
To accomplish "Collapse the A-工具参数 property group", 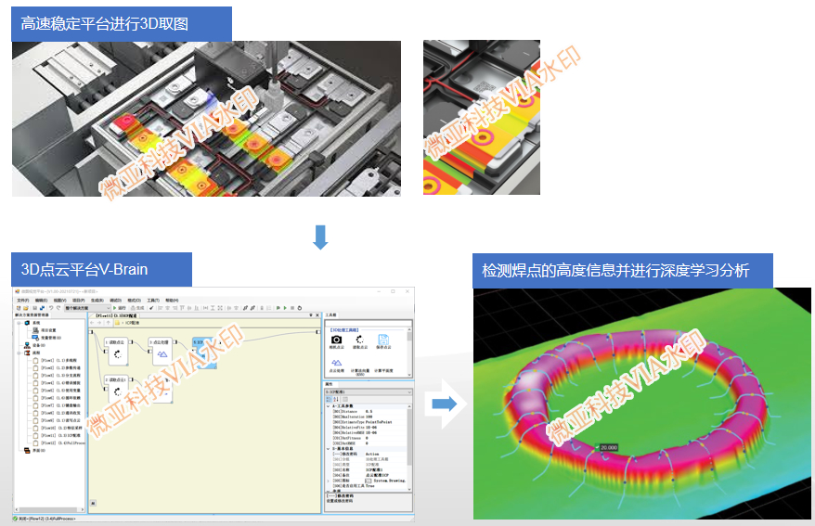I will [328, 405].
